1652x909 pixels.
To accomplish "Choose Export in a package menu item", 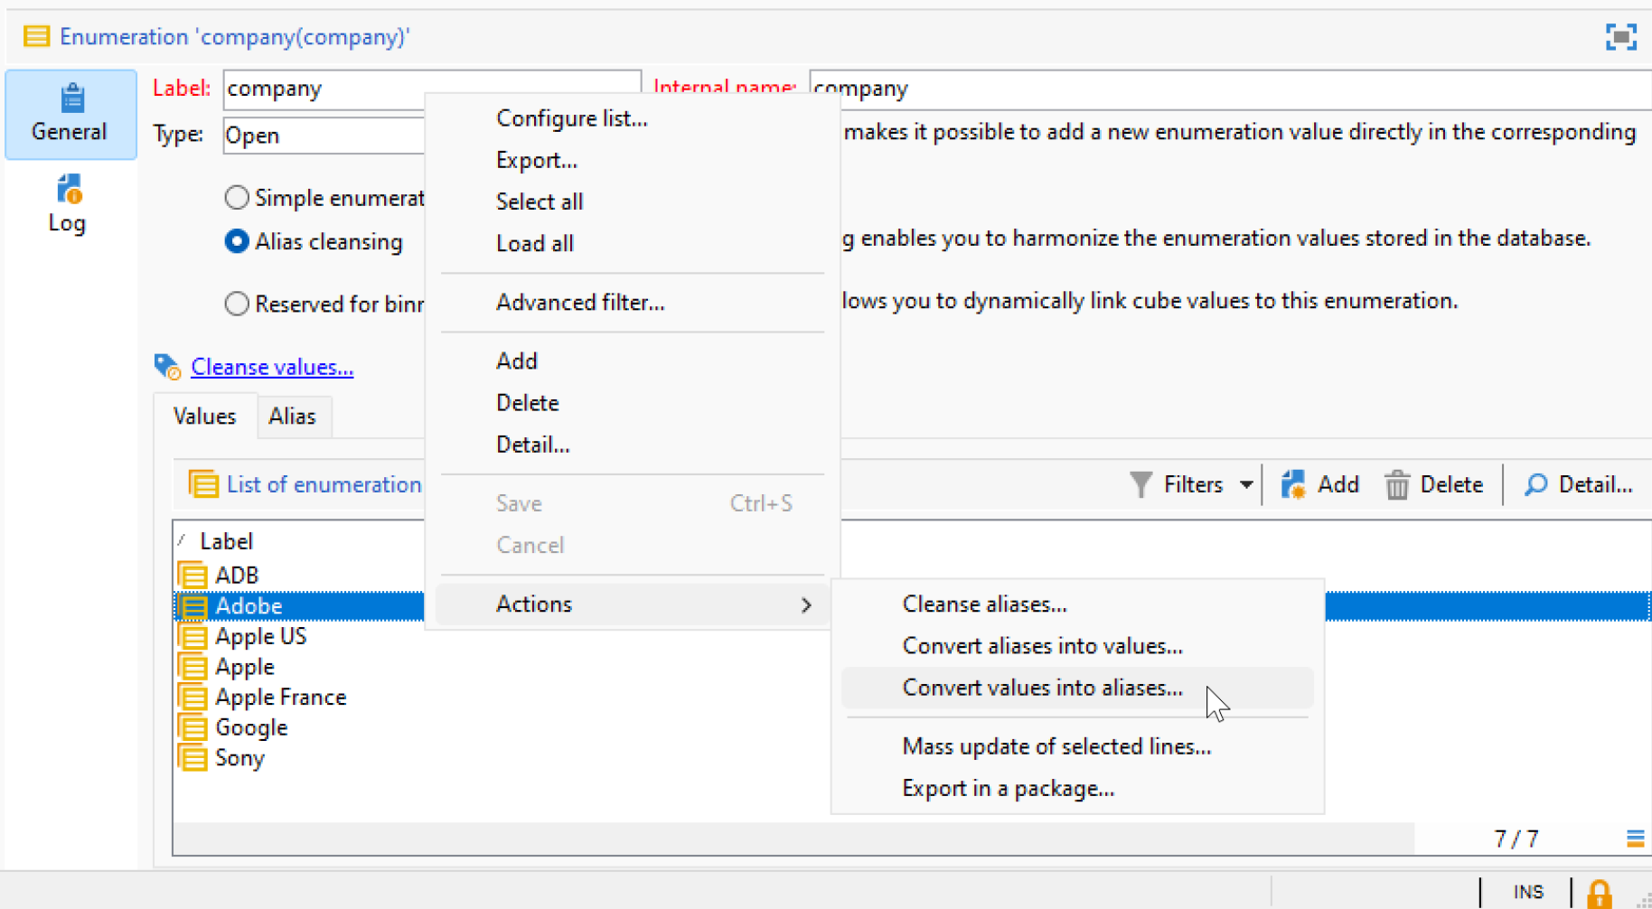I will [1008, 789].
